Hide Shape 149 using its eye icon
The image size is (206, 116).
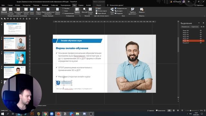[201, 31]
